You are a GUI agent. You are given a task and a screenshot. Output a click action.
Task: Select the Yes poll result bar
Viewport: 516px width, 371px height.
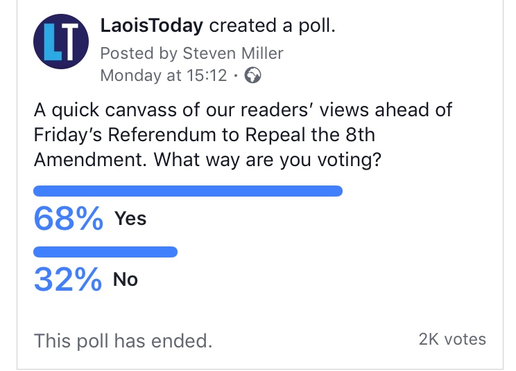point(188,191)
